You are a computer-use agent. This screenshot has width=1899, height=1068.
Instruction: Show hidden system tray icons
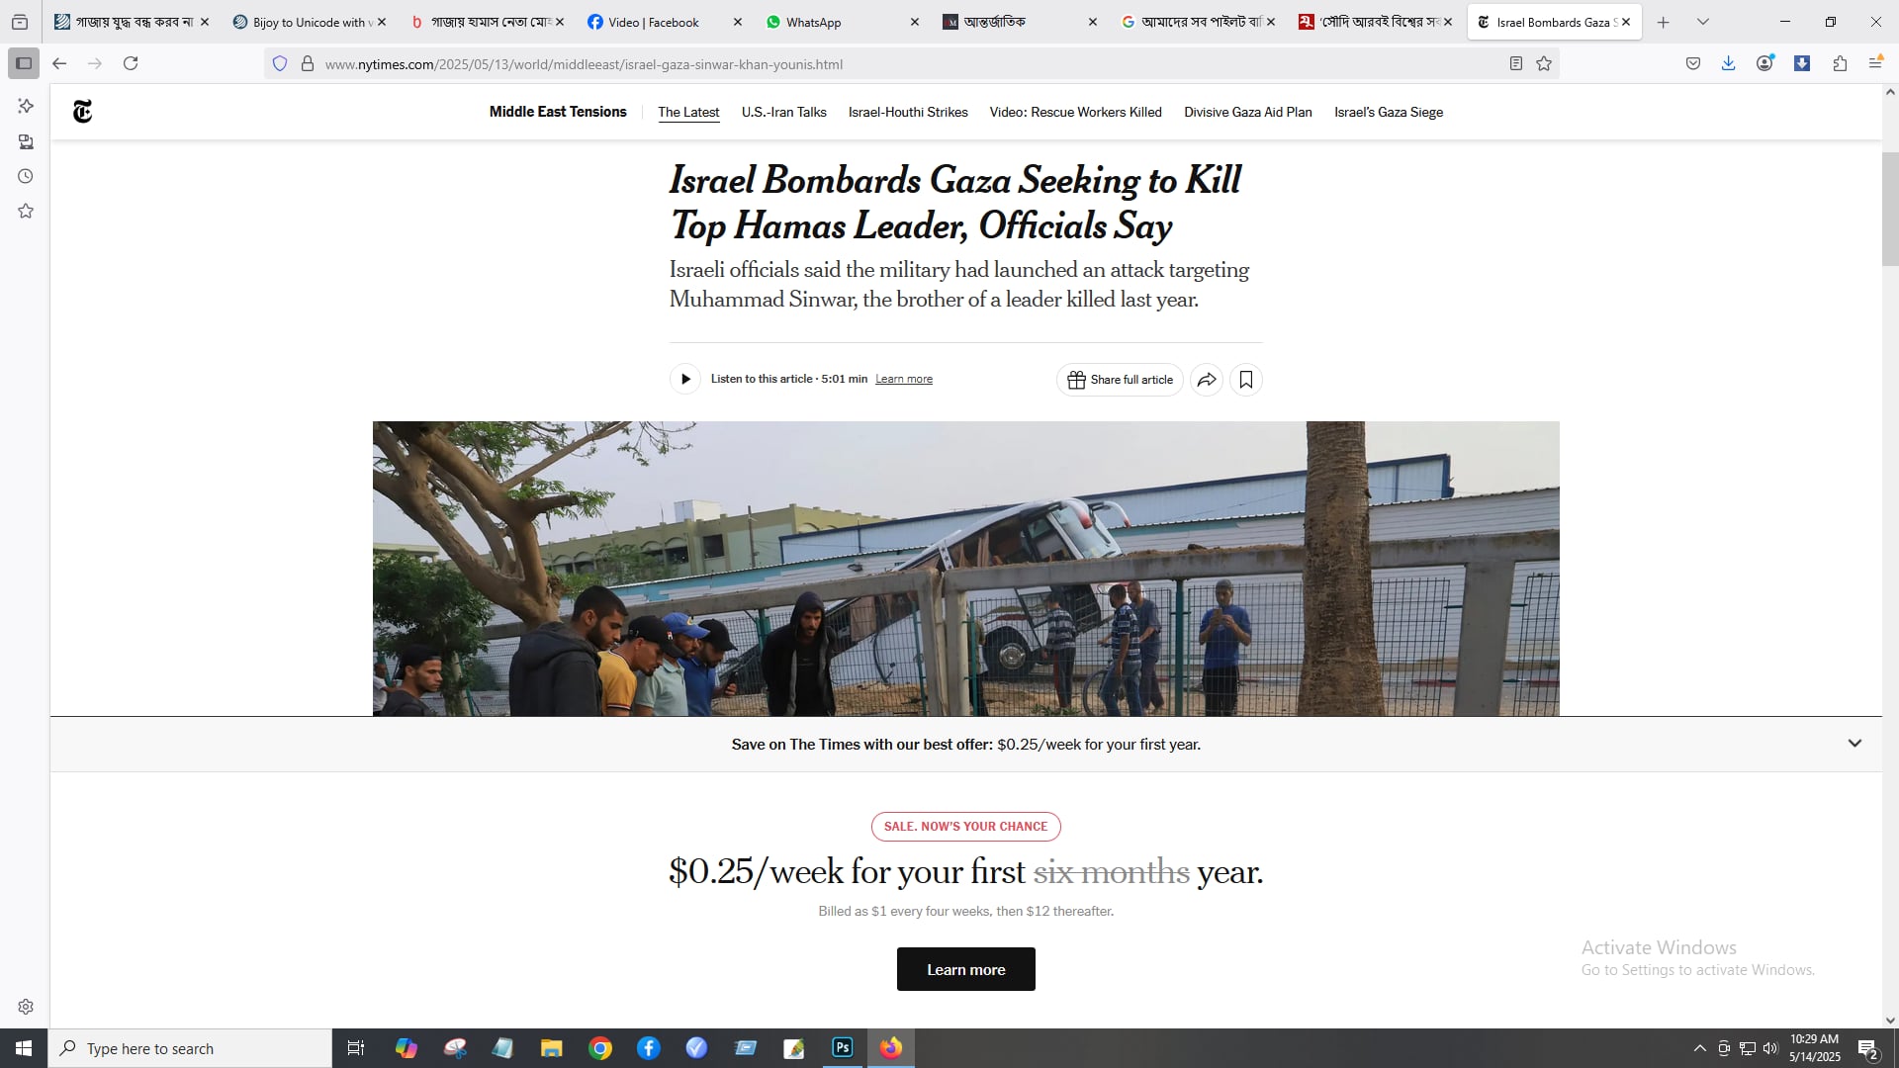[1699, 1048]
